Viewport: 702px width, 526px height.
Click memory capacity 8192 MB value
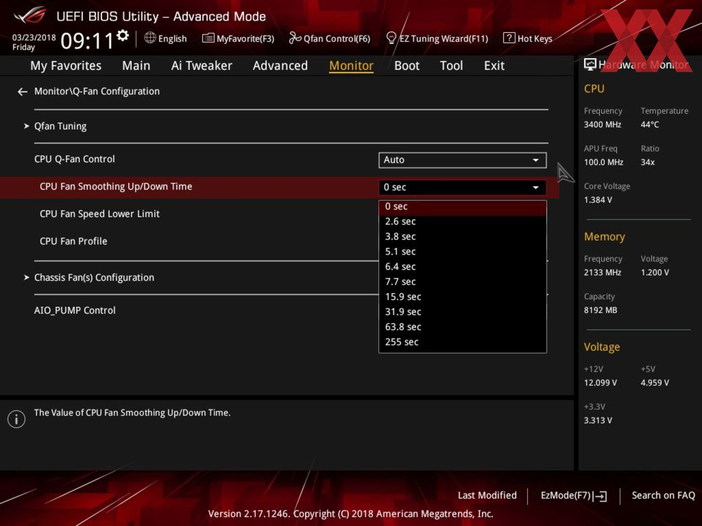(600, 310)
